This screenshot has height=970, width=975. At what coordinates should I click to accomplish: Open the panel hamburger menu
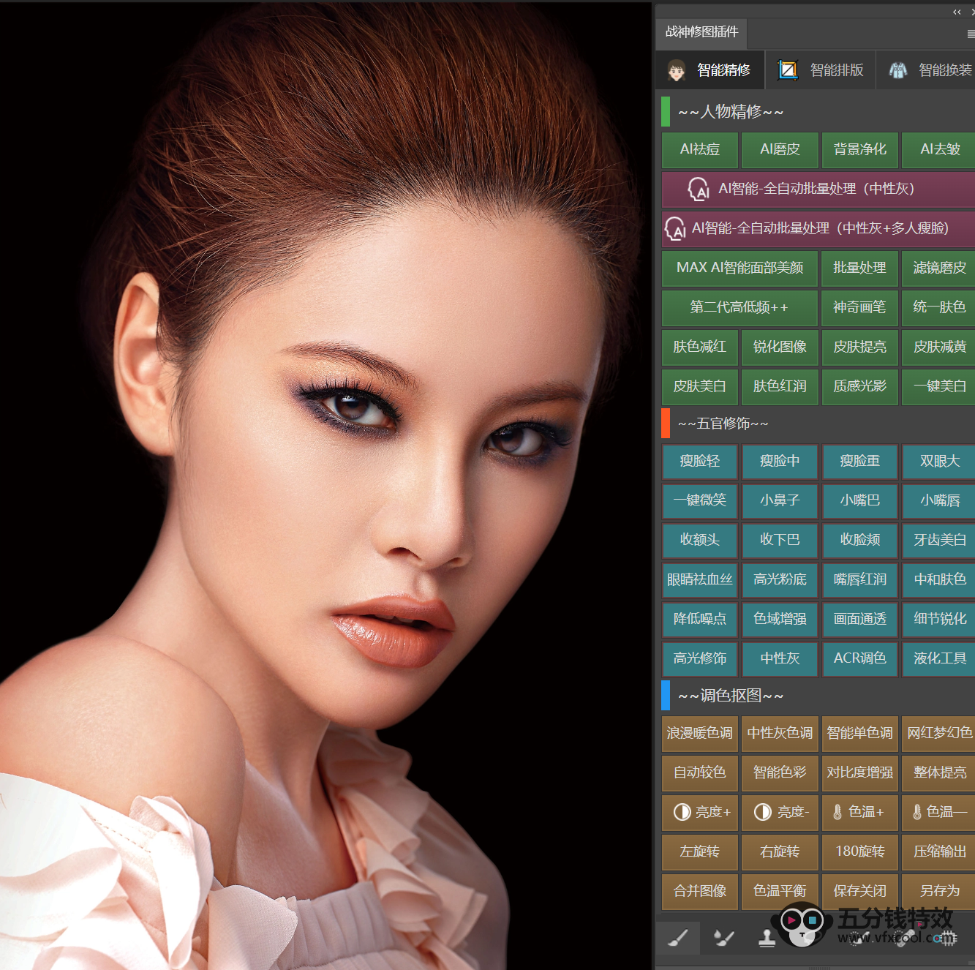pyautogui.click(x=970, y=34)
